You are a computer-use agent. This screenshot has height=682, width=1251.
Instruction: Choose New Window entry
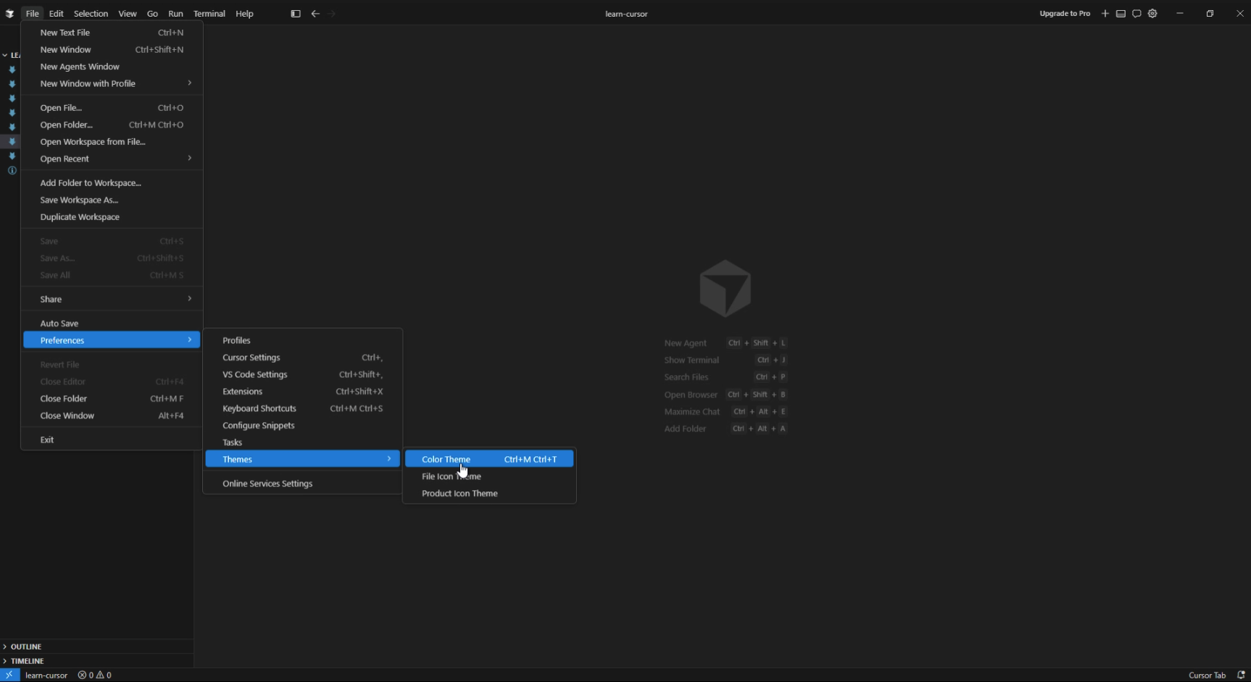coord(112,49)
